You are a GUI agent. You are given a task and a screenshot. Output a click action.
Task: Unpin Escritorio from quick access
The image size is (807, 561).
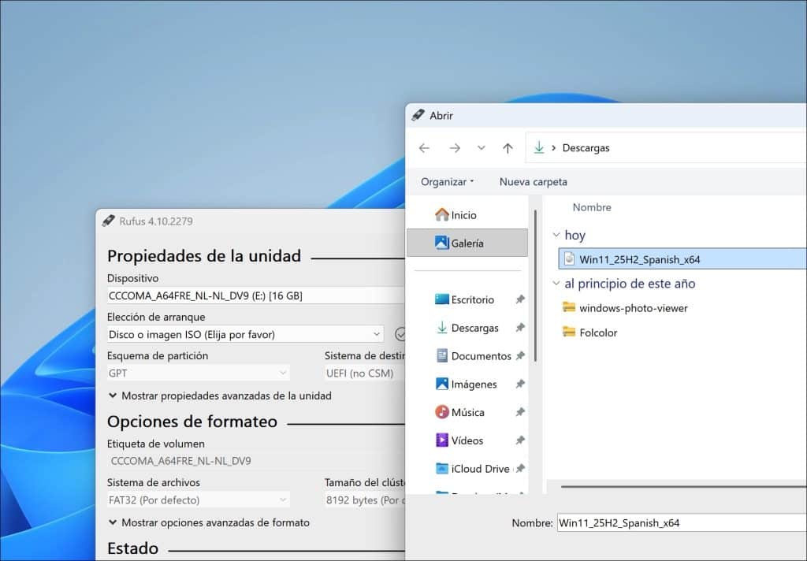pyautogui.click(x=519, y=299)
